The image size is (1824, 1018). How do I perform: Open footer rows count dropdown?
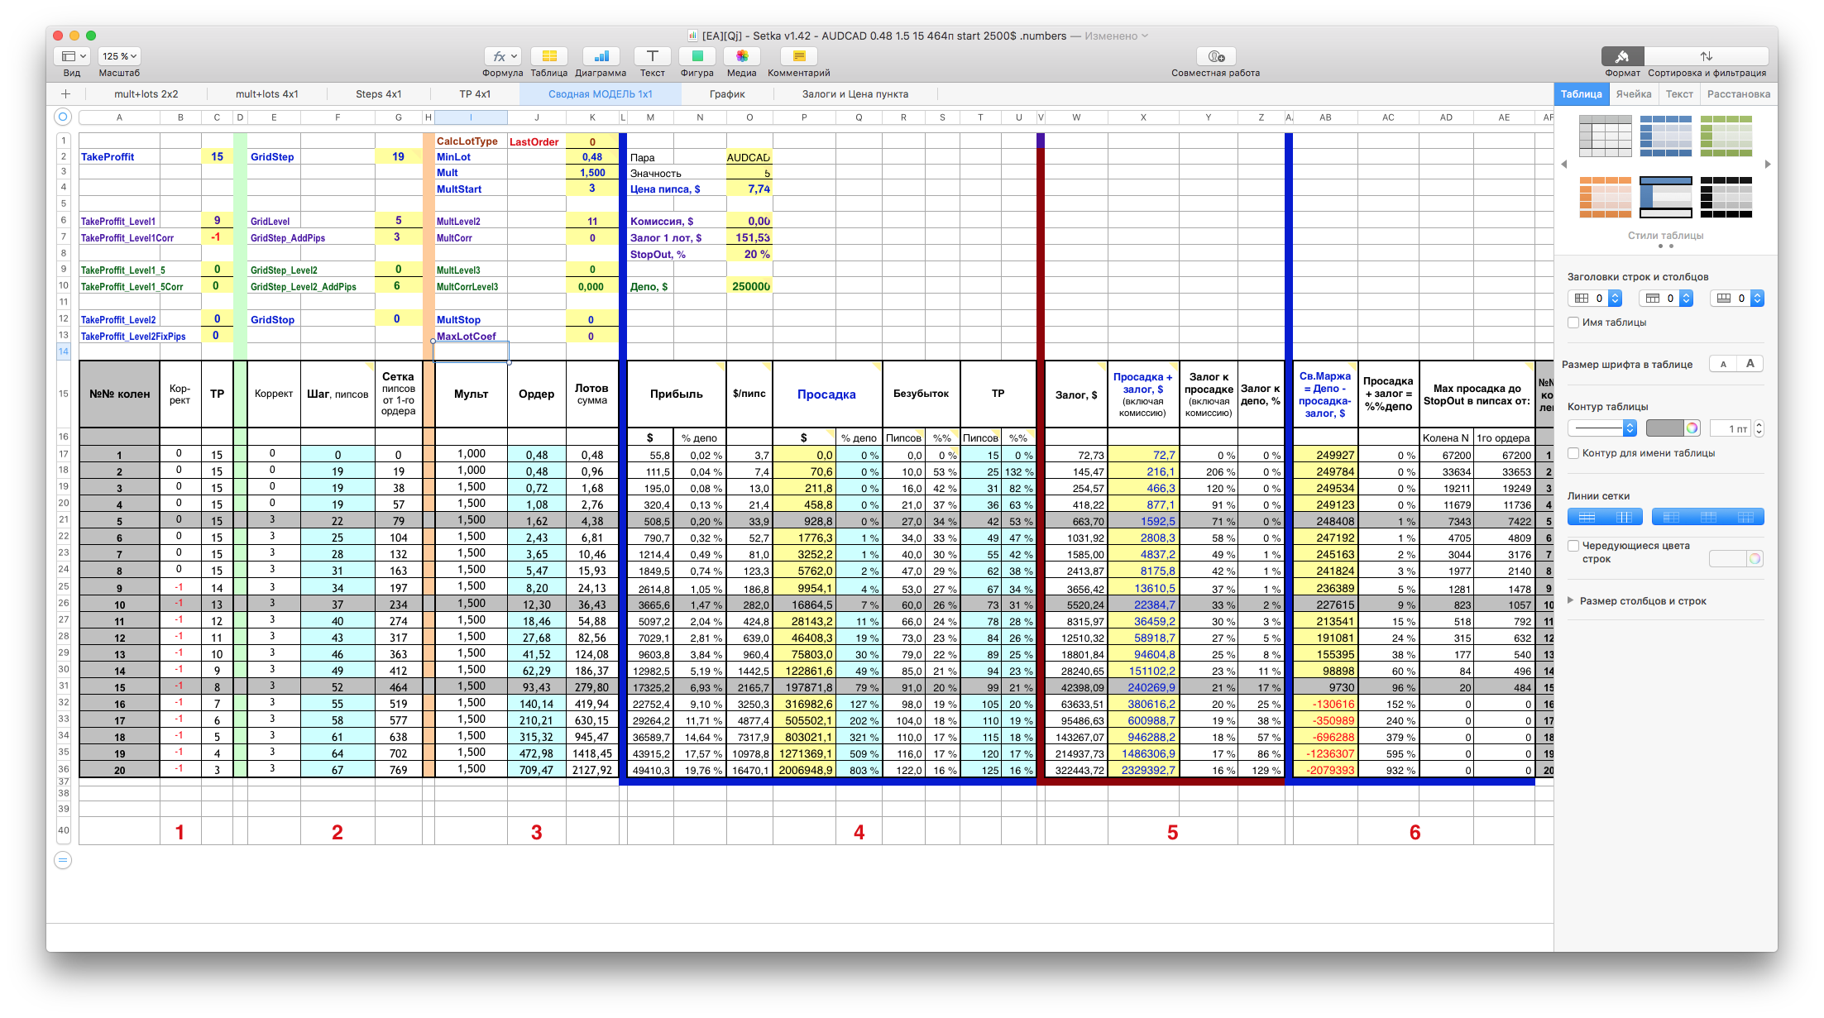(1737, 299)
